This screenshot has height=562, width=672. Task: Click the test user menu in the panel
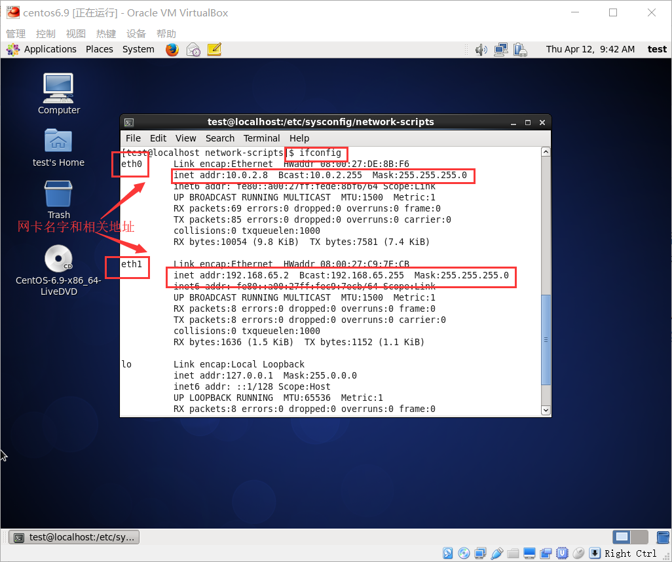(657, 49)
